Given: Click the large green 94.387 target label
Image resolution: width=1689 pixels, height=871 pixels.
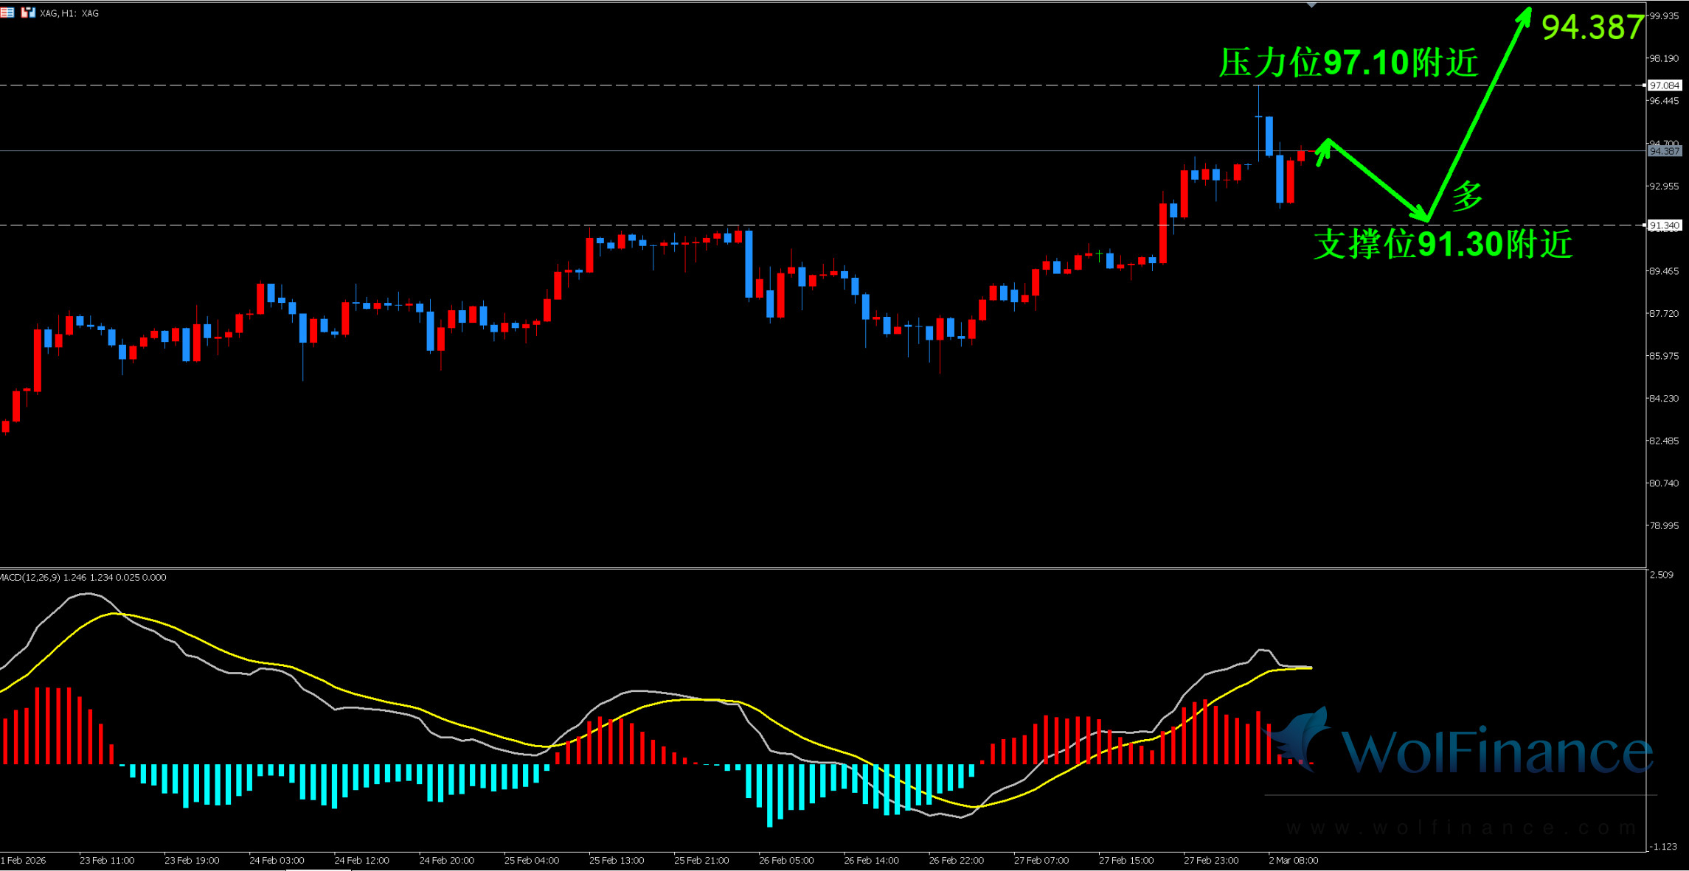Looking at the screenshot, I should click(1592, 28).
